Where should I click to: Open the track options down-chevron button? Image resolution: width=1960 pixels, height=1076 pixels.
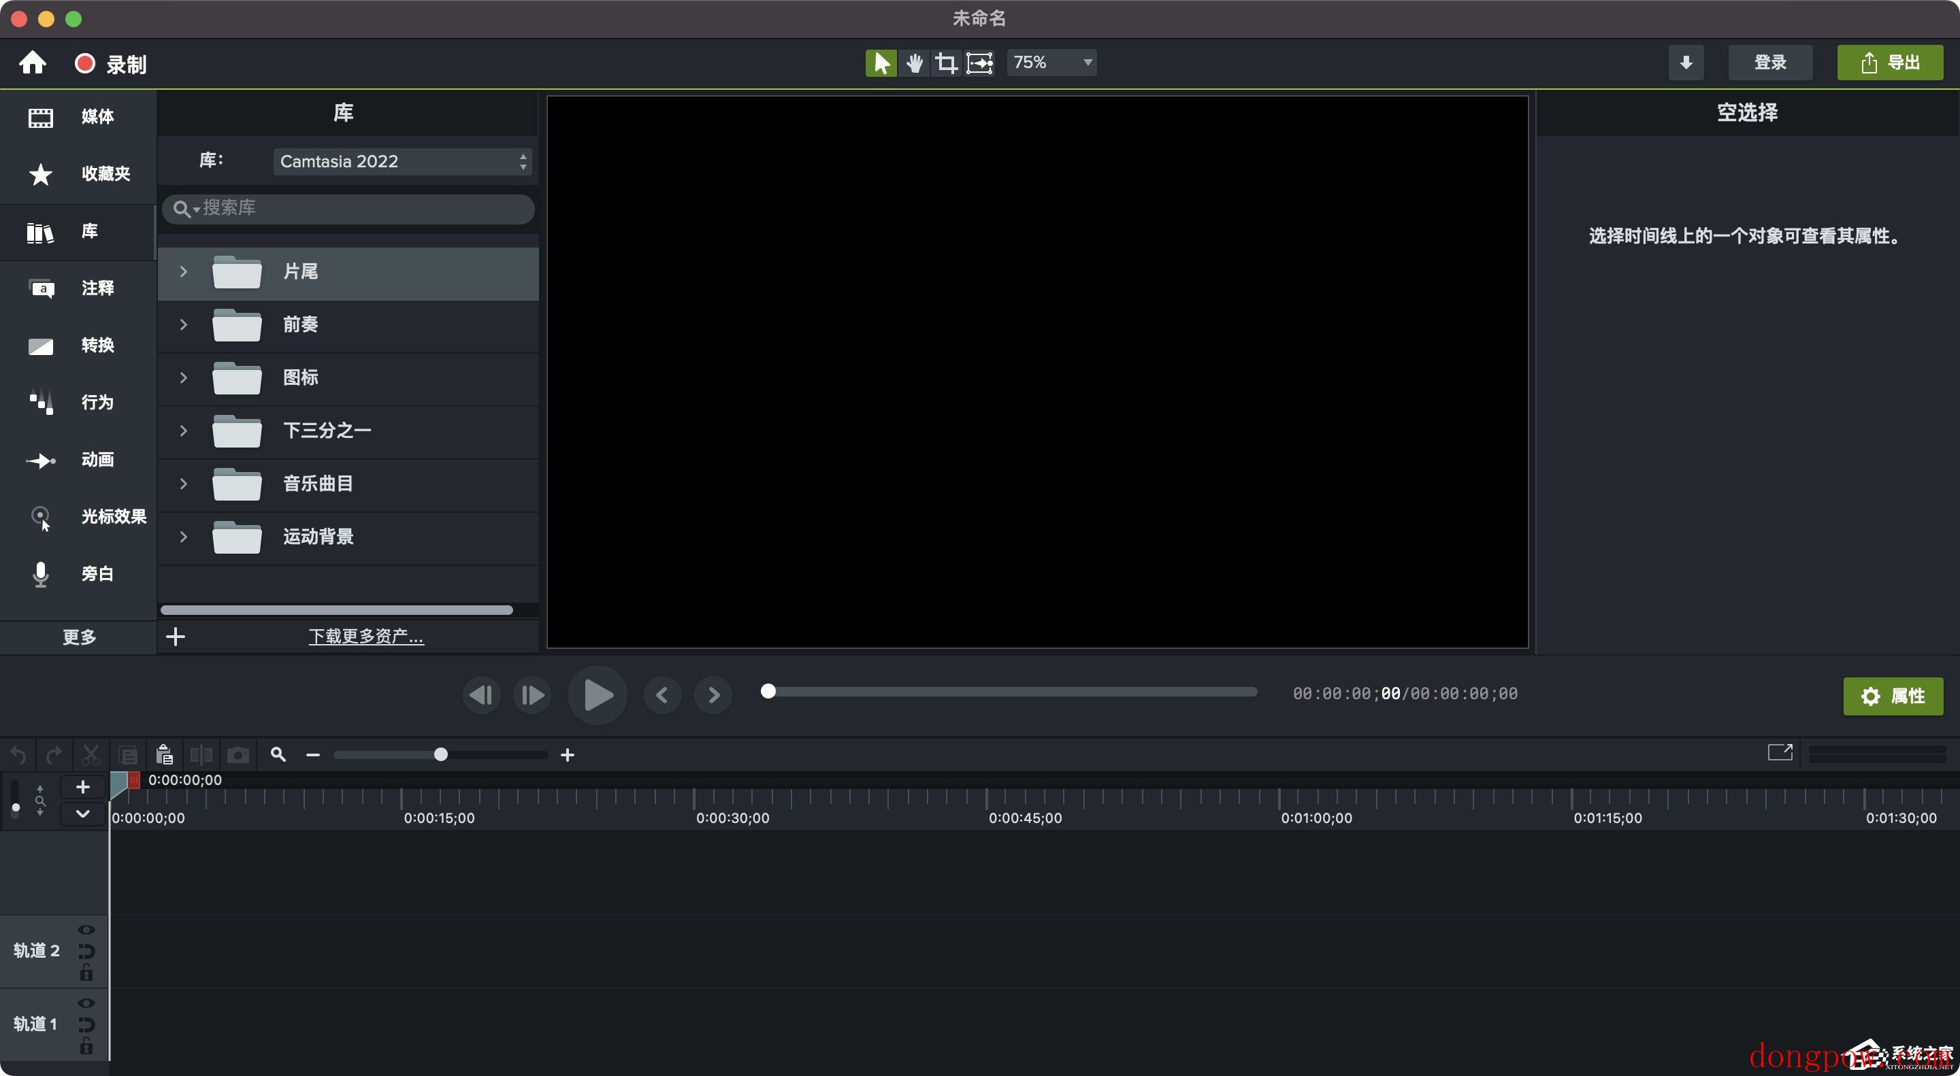[x=83, y=813]
